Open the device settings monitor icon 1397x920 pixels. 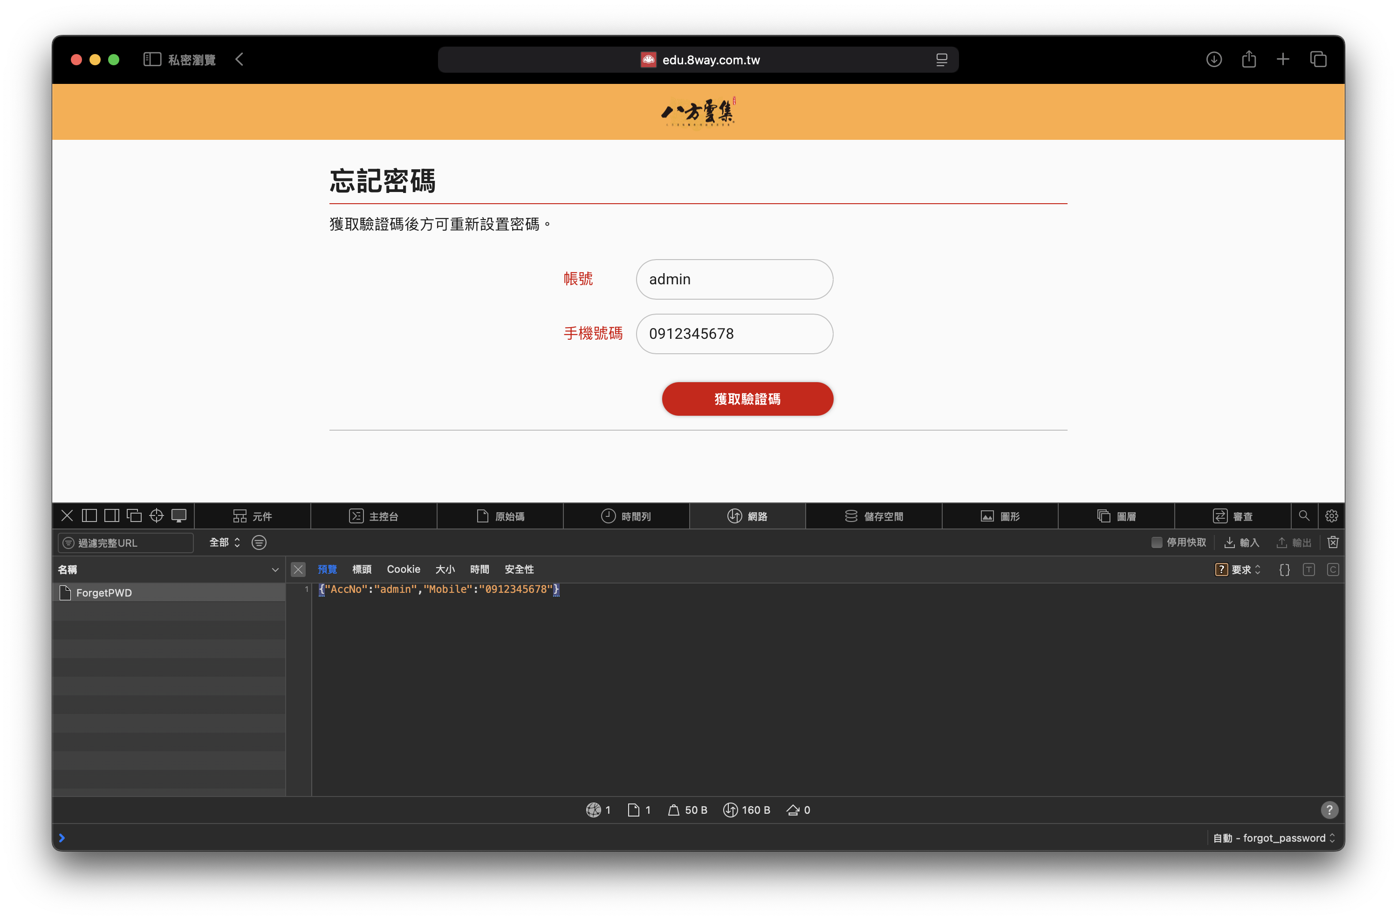pyautogui.click(x=178, y=515)
